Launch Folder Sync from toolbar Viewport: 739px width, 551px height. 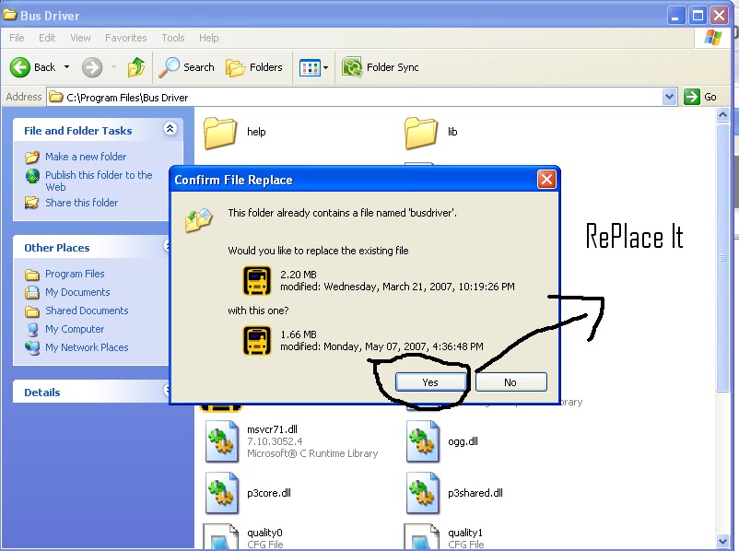380,67
